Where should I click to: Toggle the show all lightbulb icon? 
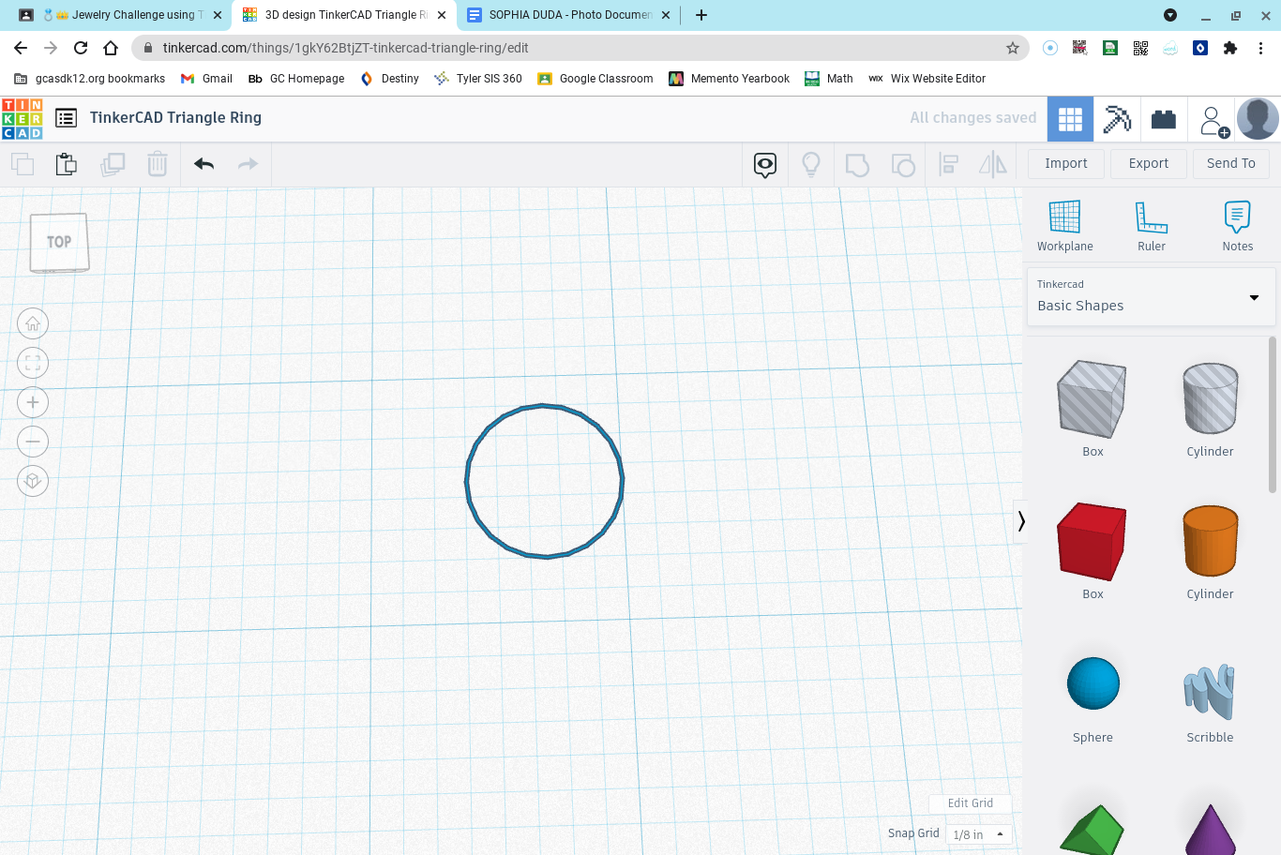coord(811,165)
